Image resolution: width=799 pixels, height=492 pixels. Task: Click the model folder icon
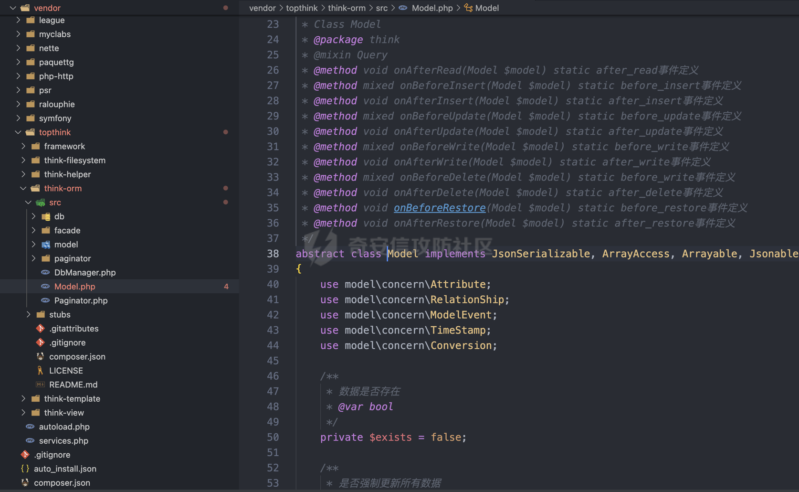point(46,245)
